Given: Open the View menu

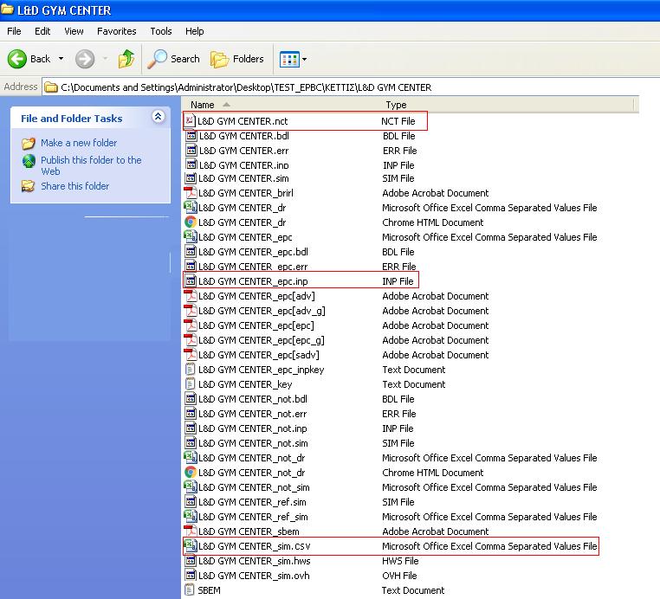Looking at the screenshot, I should pos(74,31).
